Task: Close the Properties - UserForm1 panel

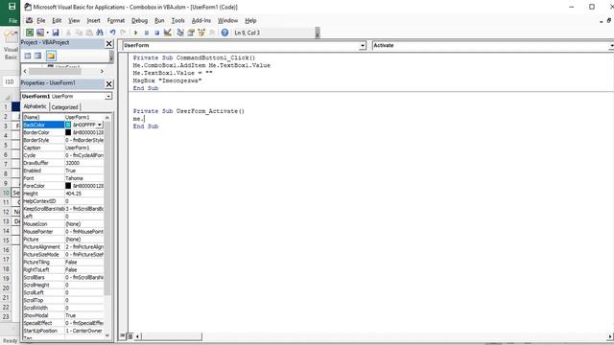Action: click(x=108, y=83)
